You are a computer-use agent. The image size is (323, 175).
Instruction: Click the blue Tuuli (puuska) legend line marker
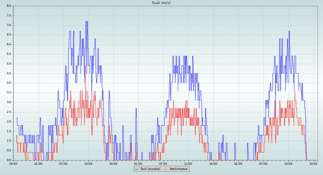click(x=137, y=169)
